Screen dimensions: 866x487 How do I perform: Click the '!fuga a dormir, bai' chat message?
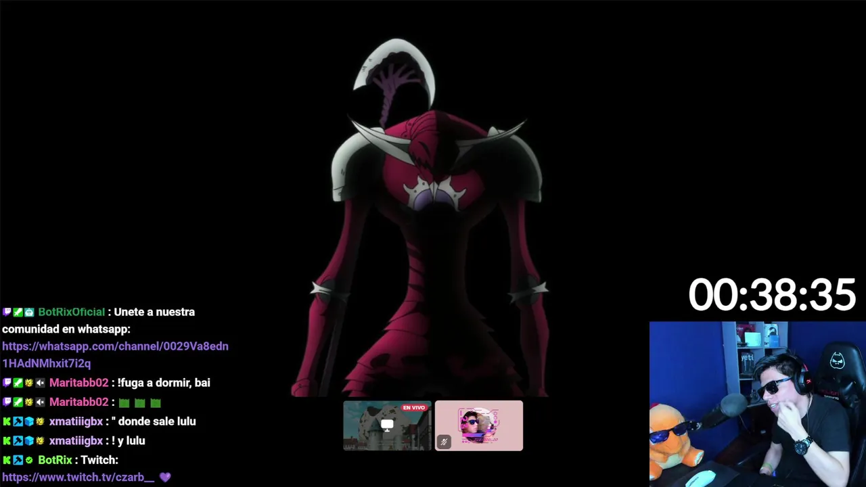pos(164,383)
